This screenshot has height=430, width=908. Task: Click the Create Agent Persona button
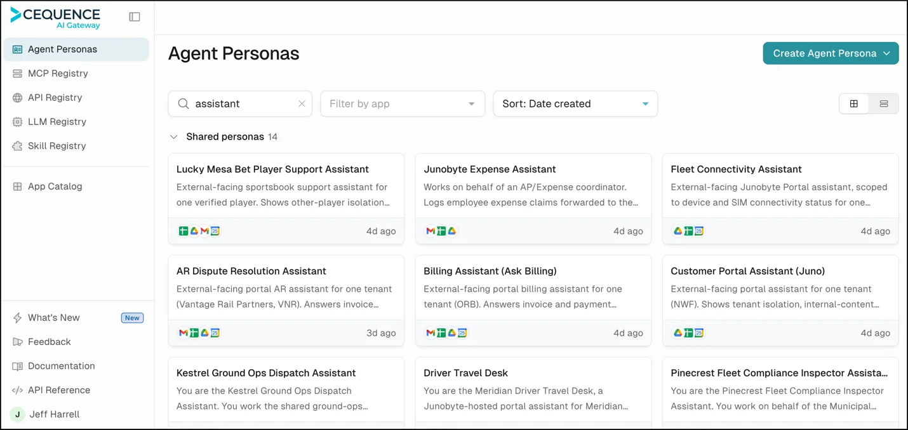[831, 54]
